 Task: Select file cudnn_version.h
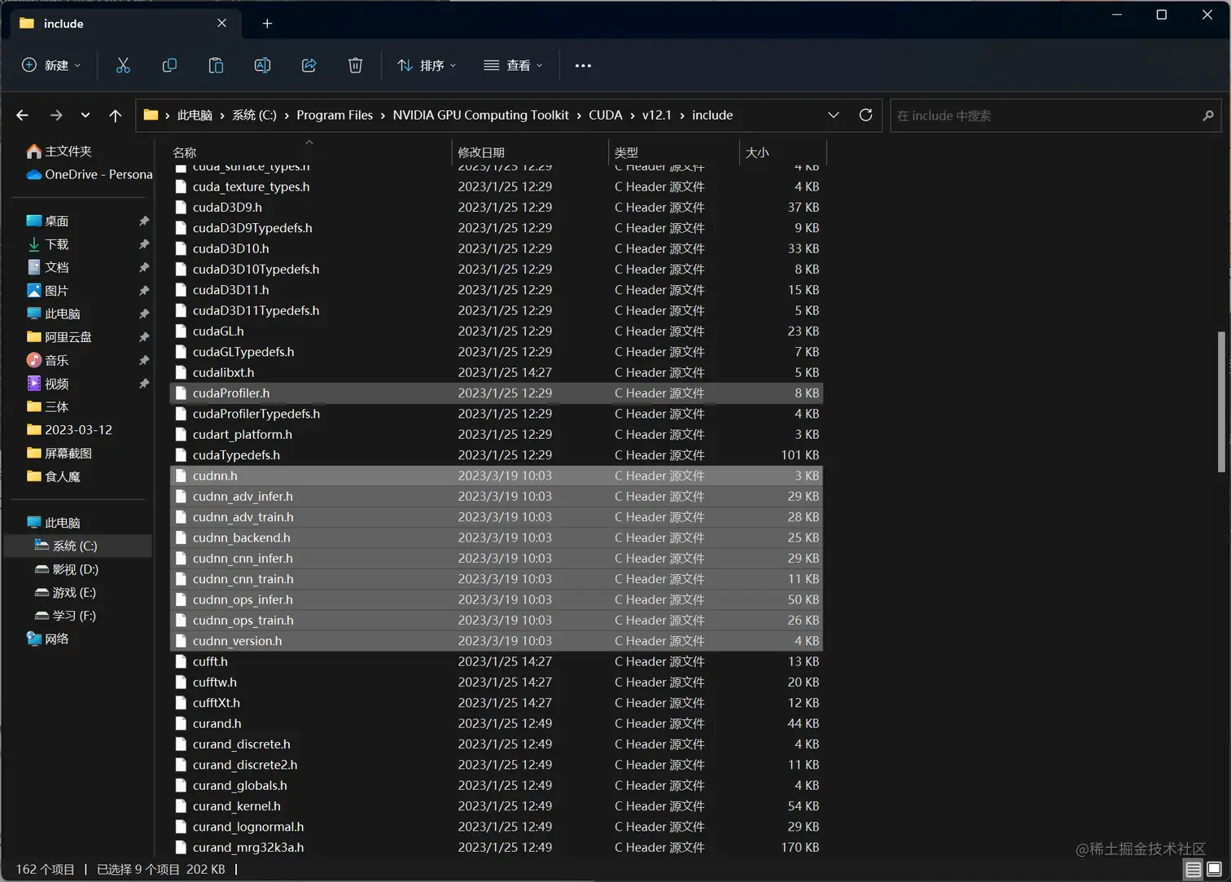pos(496,641)
